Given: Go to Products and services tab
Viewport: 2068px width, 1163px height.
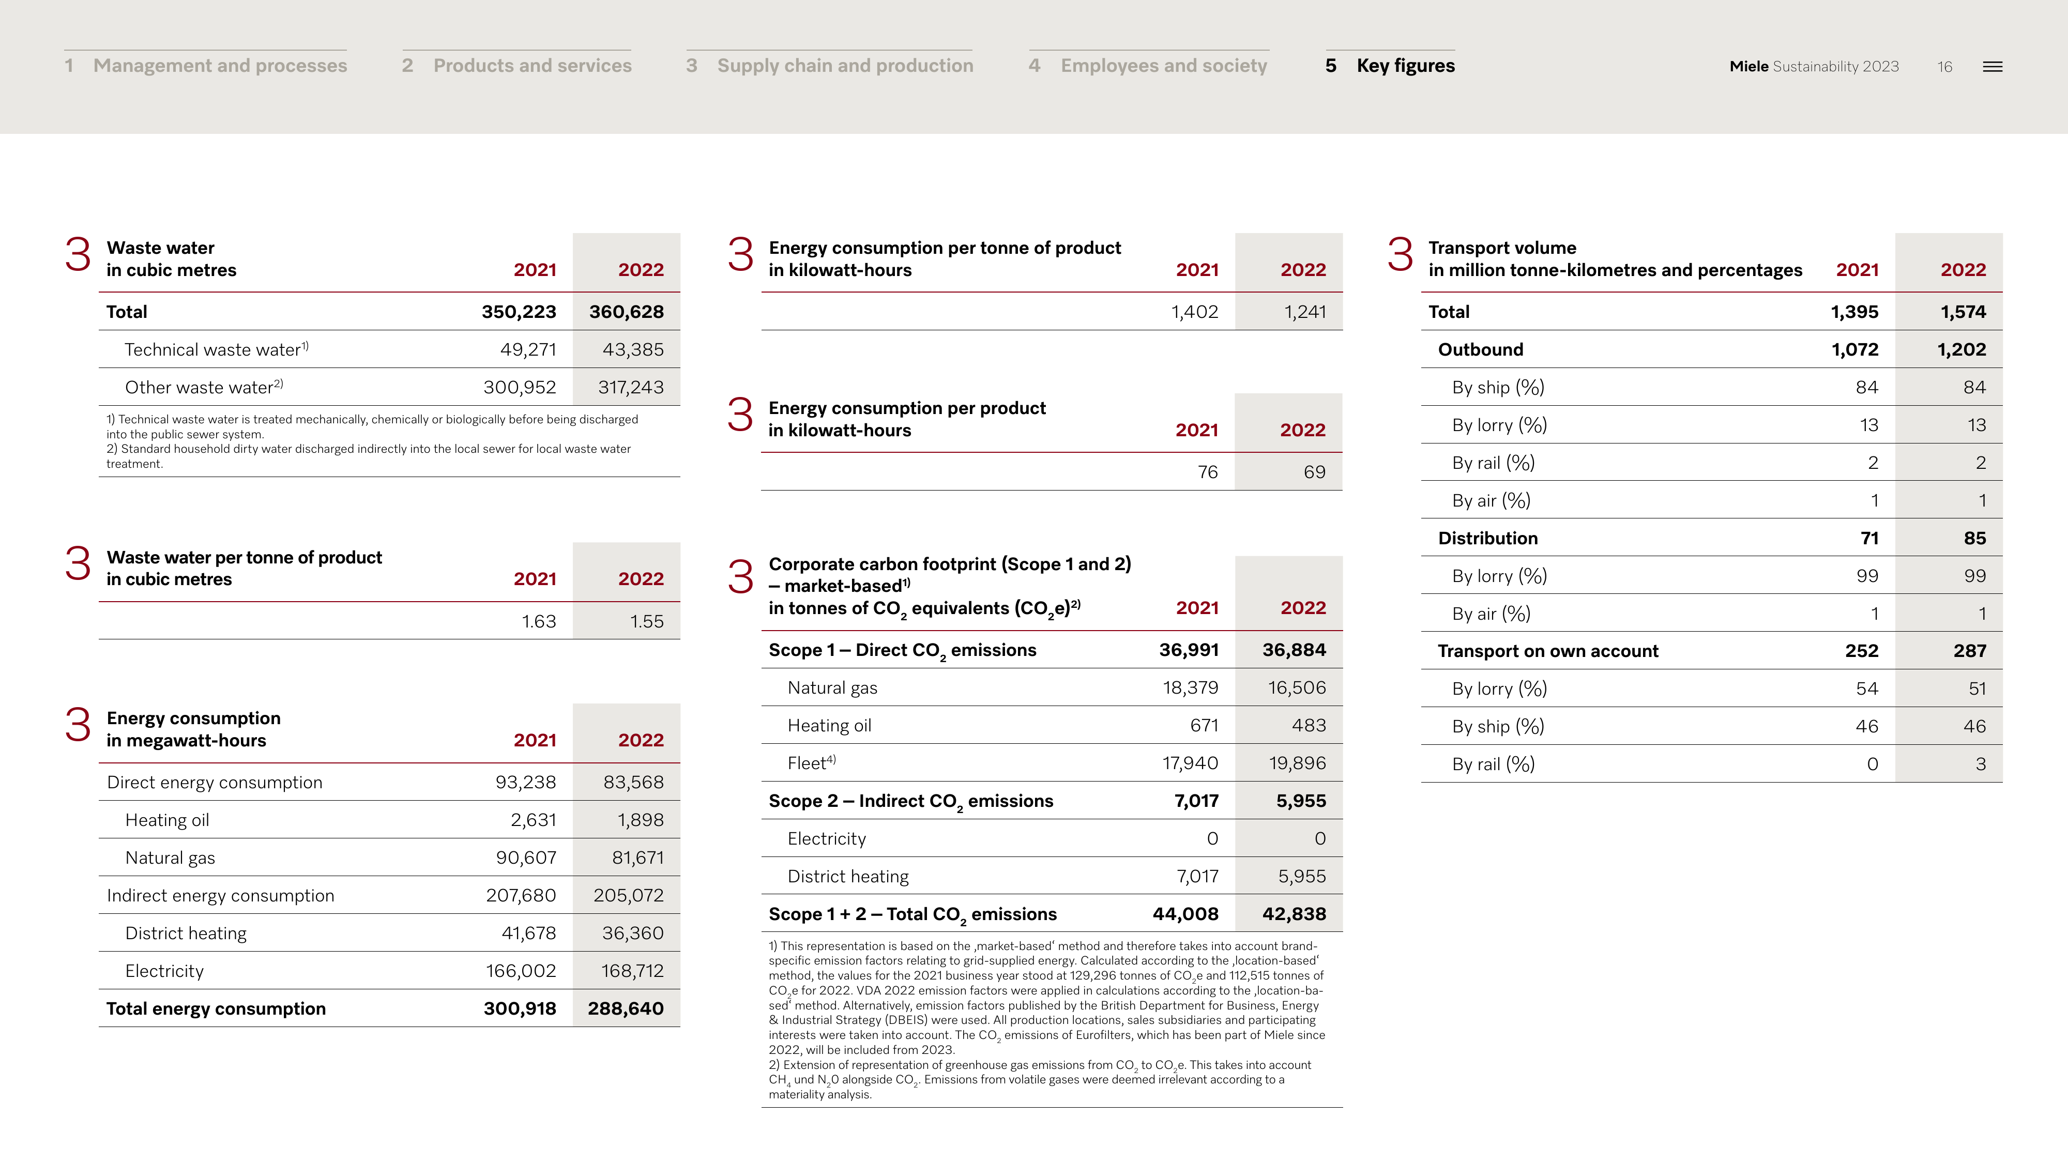Looking at the screenshot, I should pyautogui.click(x=517, y=66).
